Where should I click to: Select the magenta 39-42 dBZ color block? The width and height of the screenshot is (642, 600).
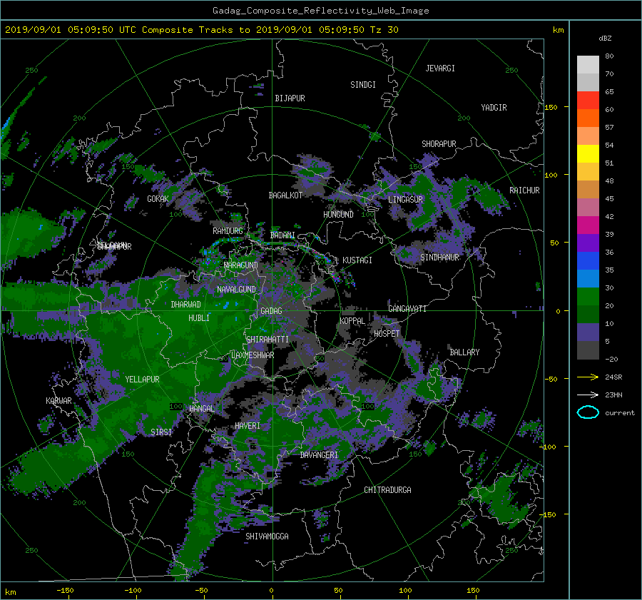588,225
